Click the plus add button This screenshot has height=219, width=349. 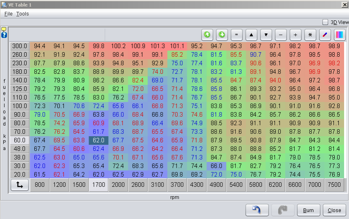tap(295, 35)
